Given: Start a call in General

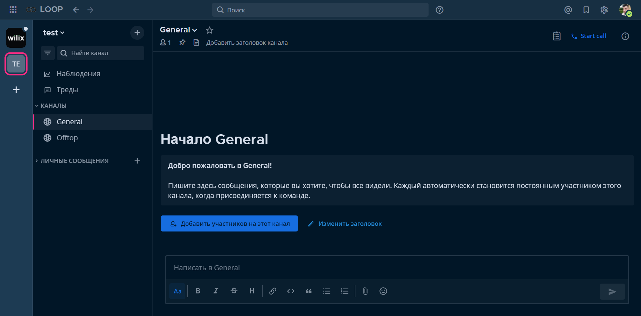Looking at the screenshot, I should coord(589,36).
